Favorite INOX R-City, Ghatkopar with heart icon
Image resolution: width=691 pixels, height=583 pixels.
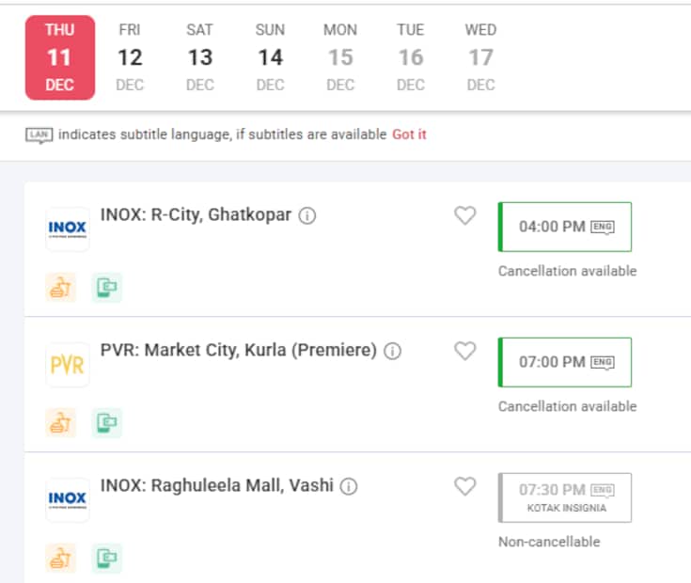pos(465,215)
